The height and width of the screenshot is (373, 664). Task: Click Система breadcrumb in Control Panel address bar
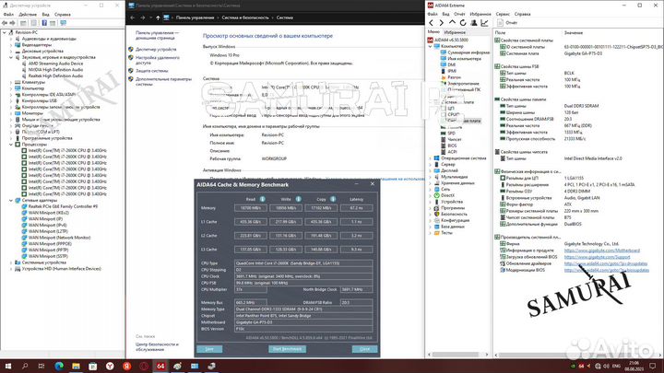pos(285,17)
